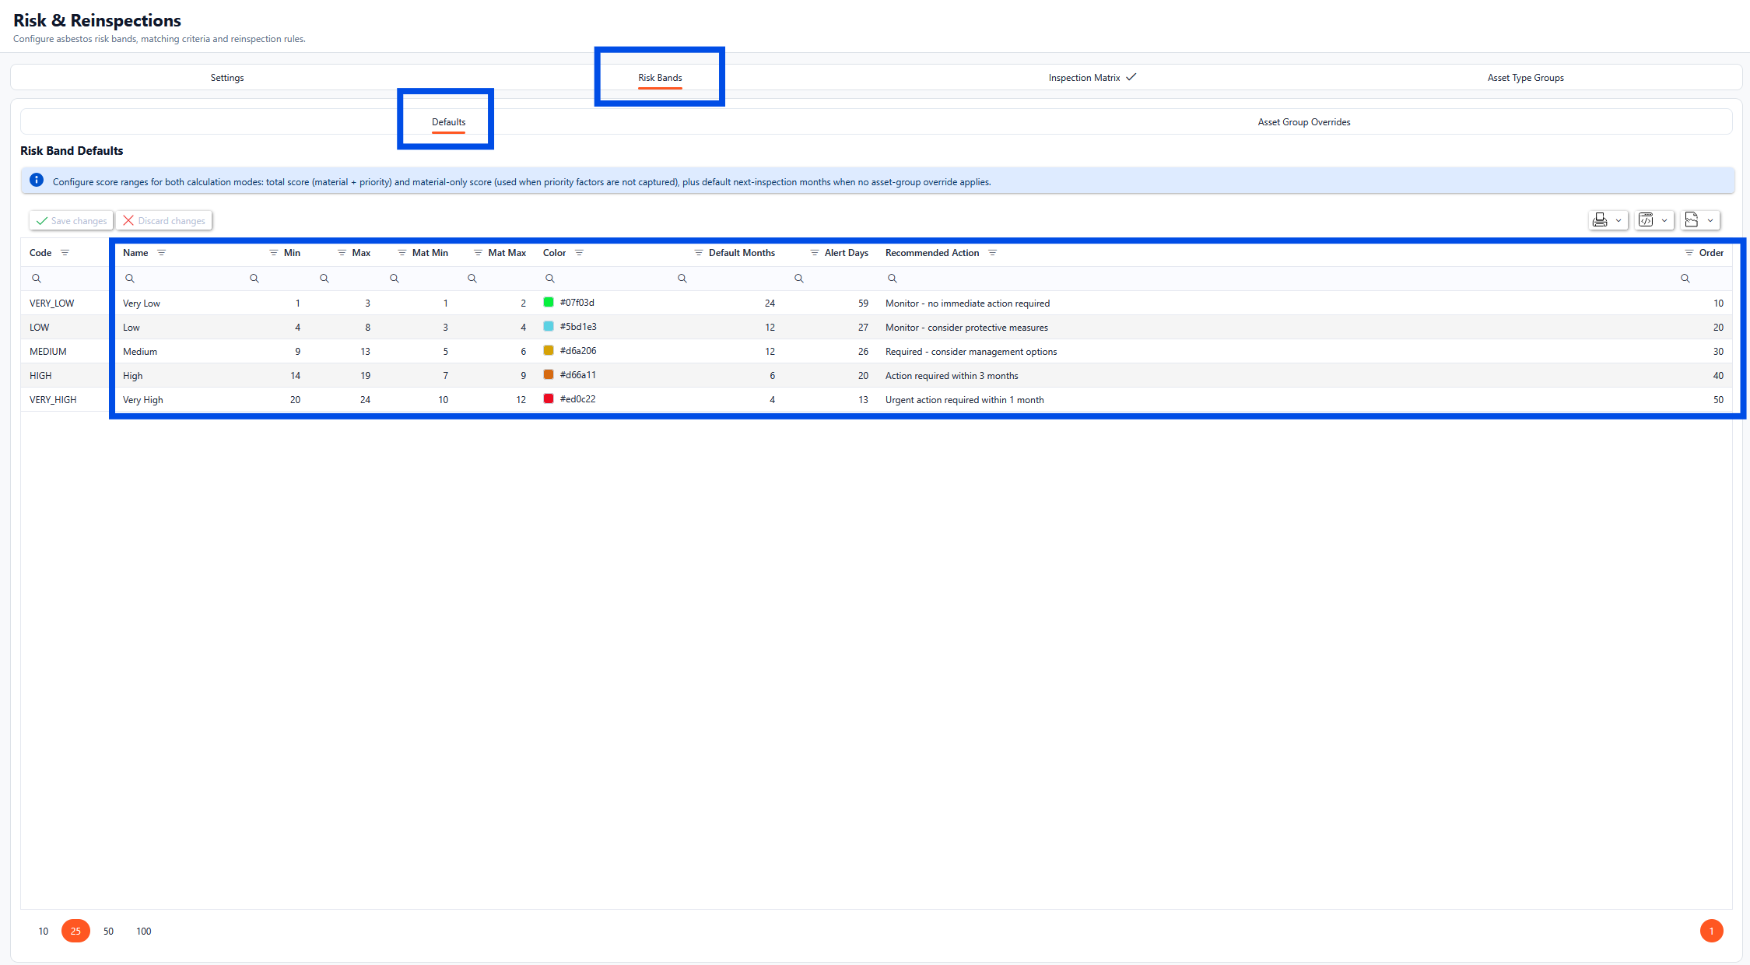Open the filter menu icon beside Code header

(x=65, y=253)
